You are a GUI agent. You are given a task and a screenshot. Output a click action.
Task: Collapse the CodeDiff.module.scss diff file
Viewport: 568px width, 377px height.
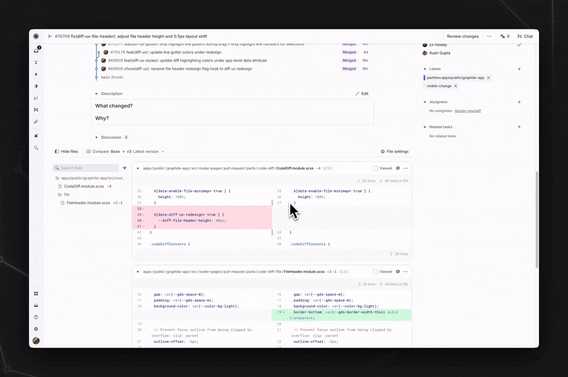(138, 169)
